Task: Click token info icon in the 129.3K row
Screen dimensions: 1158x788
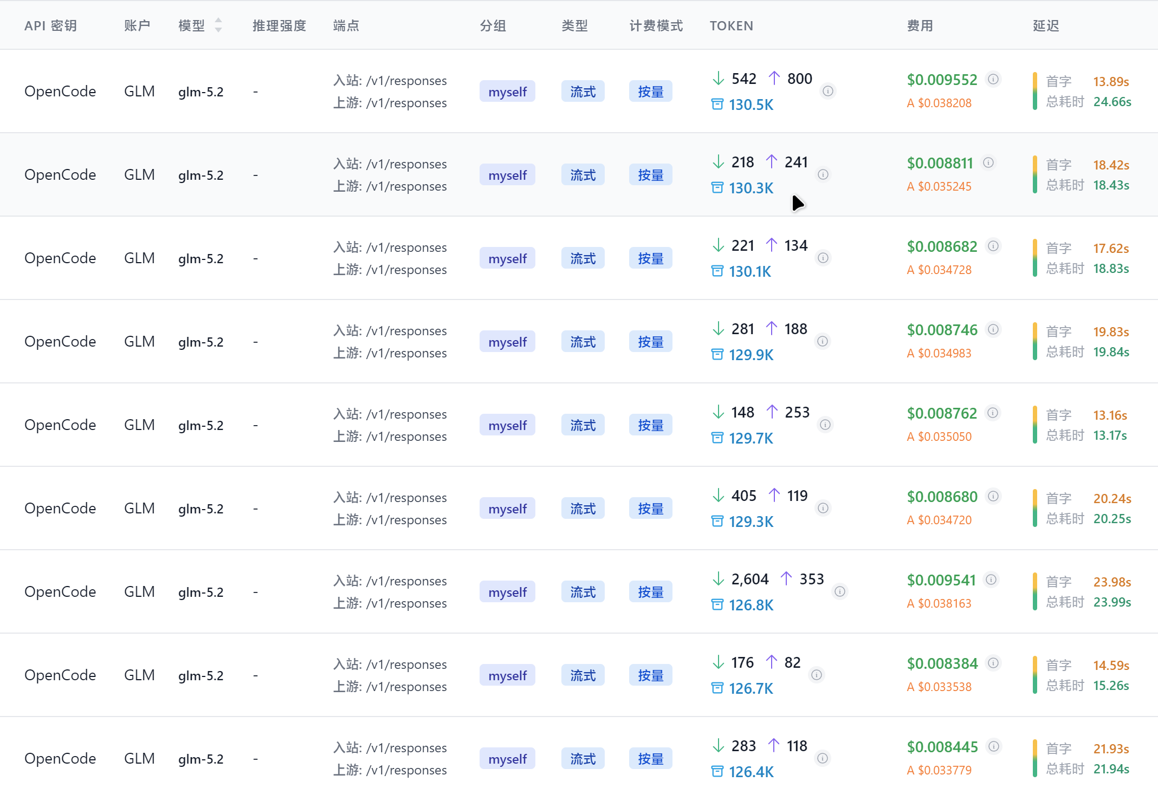Action: [823, 508]
